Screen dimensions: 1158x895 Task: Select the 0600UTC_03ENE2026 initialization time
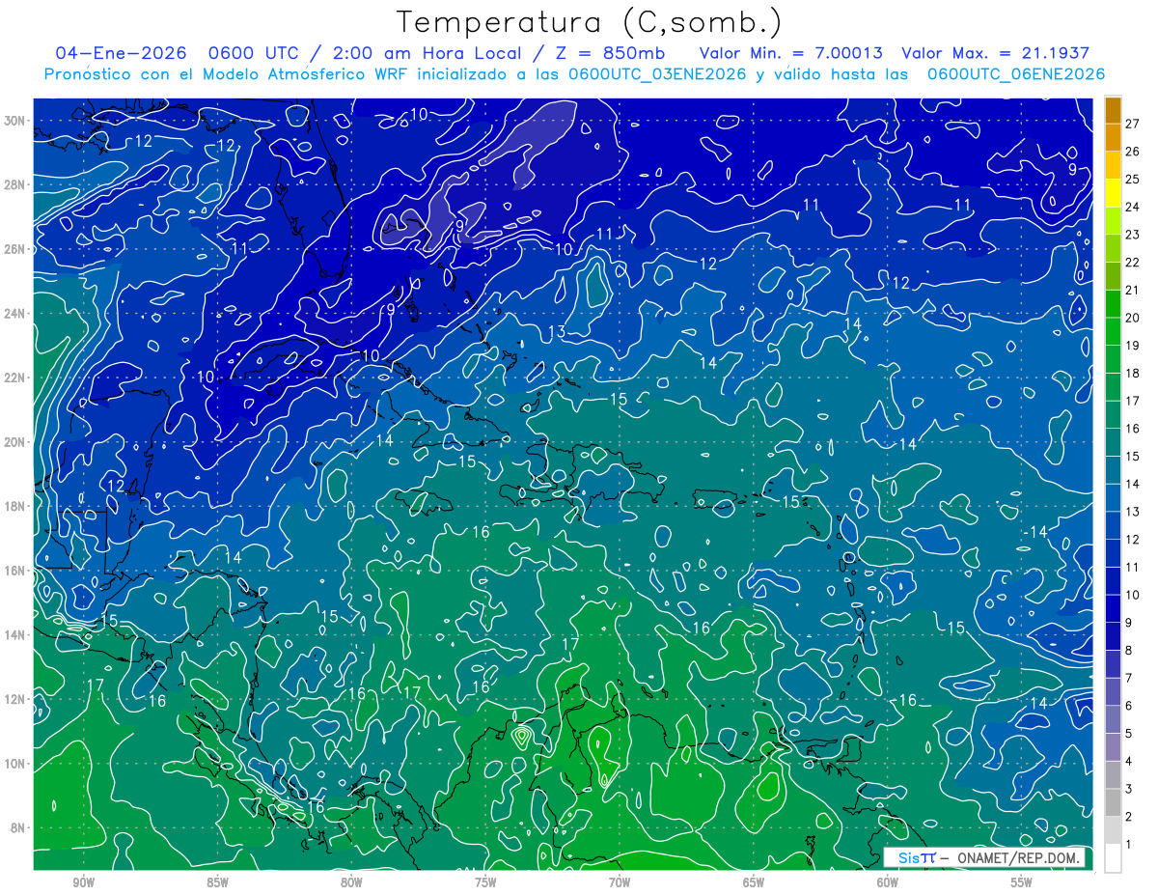click(x=657, y=74)
